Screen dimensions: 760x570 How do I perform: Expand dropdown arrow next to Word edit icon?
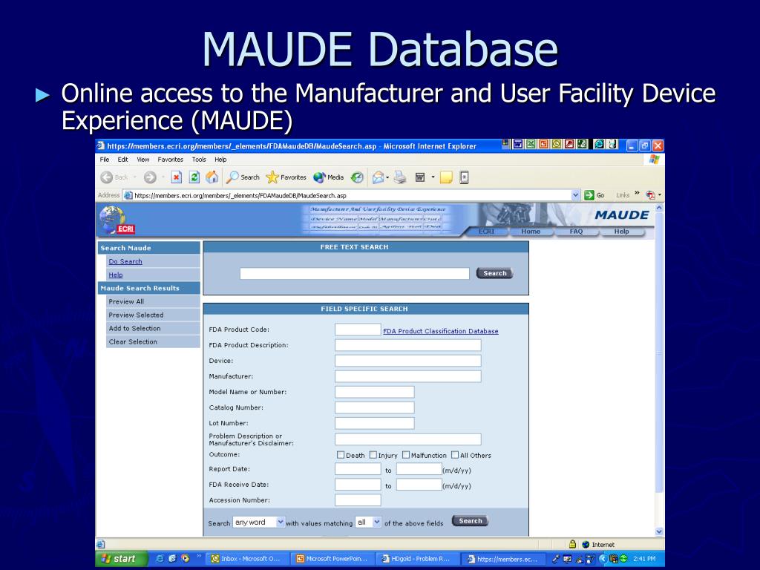(x=433, y=177)
